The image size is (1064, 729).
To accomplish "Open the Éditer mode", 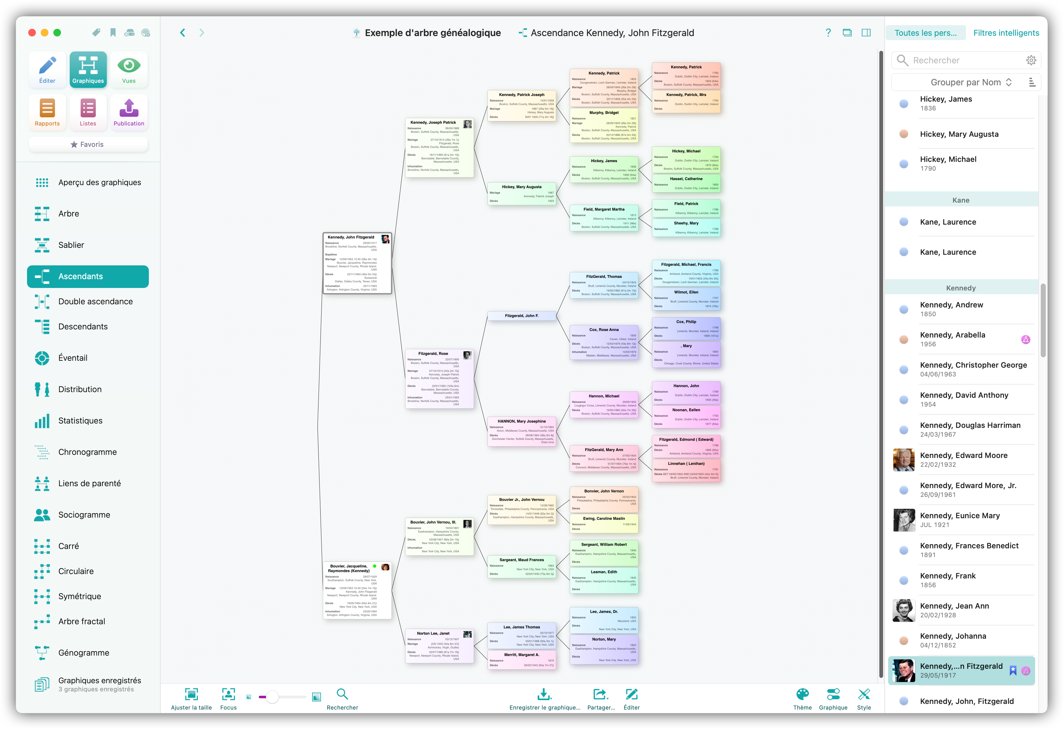I will pos(47,70).
